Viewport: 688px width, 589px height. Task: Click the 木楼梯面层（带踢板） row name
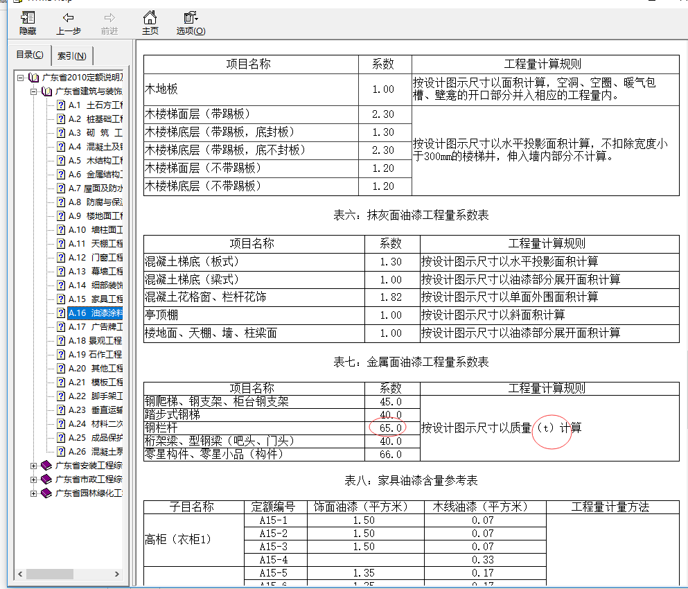click(x=197, y=114)
